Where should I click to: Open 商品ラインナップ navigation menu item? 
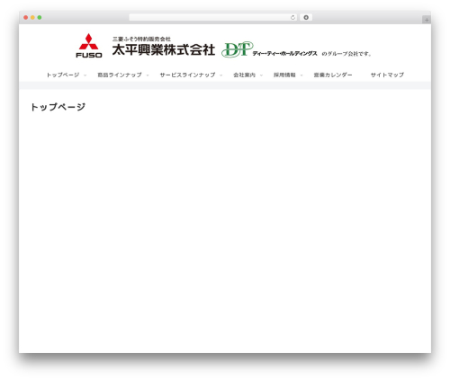(120, 75)
